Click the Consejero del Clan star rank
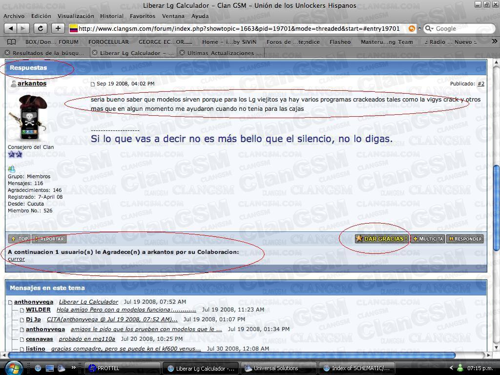The height and width of the screenshot is (375, 500). click(x=15, y=154)
